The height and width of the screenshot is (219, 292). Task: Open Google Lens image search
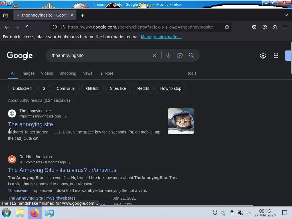pyautogui.click(x=180, y=55)
